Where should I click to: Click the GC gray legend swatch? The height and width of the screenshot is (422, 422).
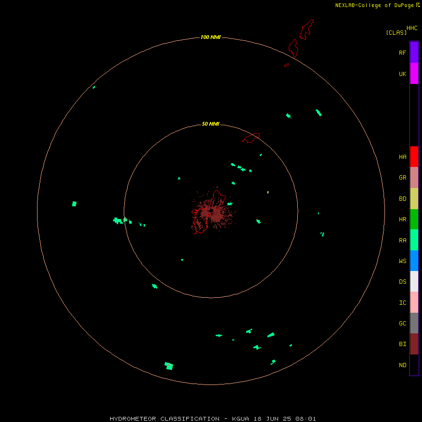coord(414,323)
